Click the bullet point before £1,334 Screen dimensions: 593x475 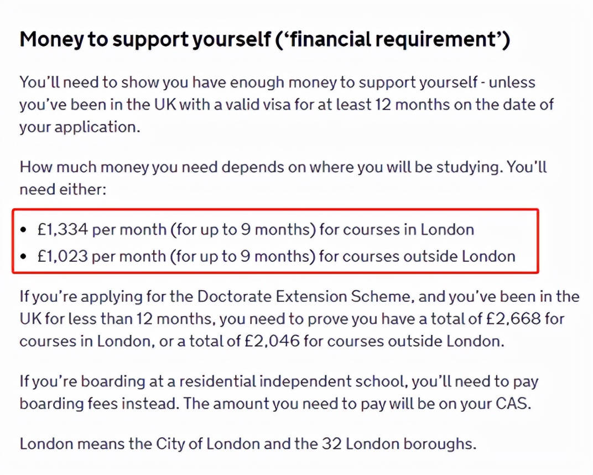tap(24, 230)
